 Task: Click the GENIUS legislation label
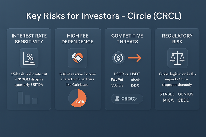[x=185, y=94]
